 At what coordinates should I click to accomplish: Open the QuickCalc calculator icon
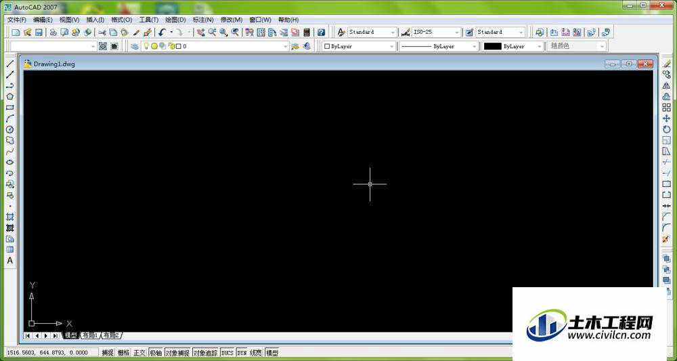[307, 33]
